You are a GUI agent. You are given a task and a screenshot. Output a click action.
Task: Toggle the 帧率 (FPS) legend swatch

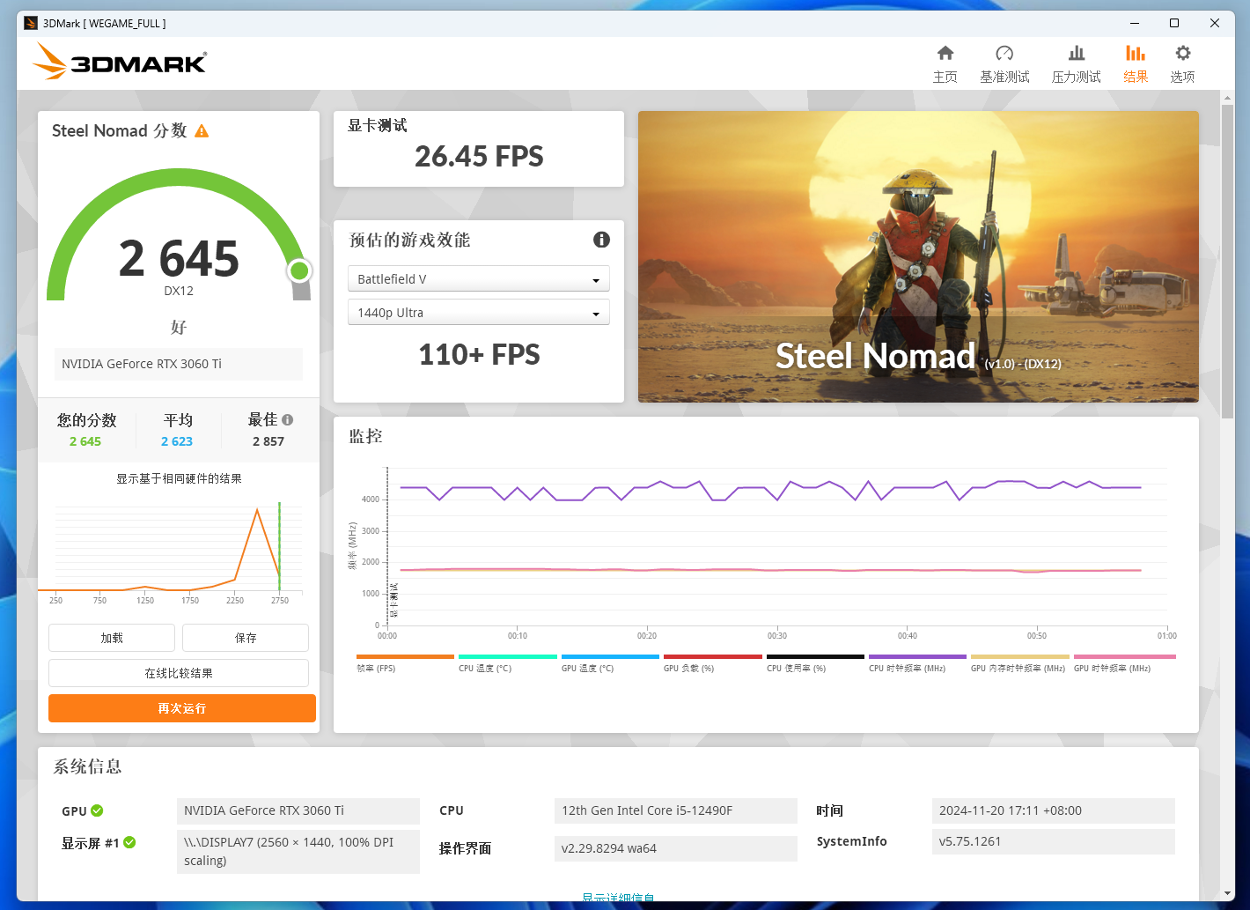(405, 656)
